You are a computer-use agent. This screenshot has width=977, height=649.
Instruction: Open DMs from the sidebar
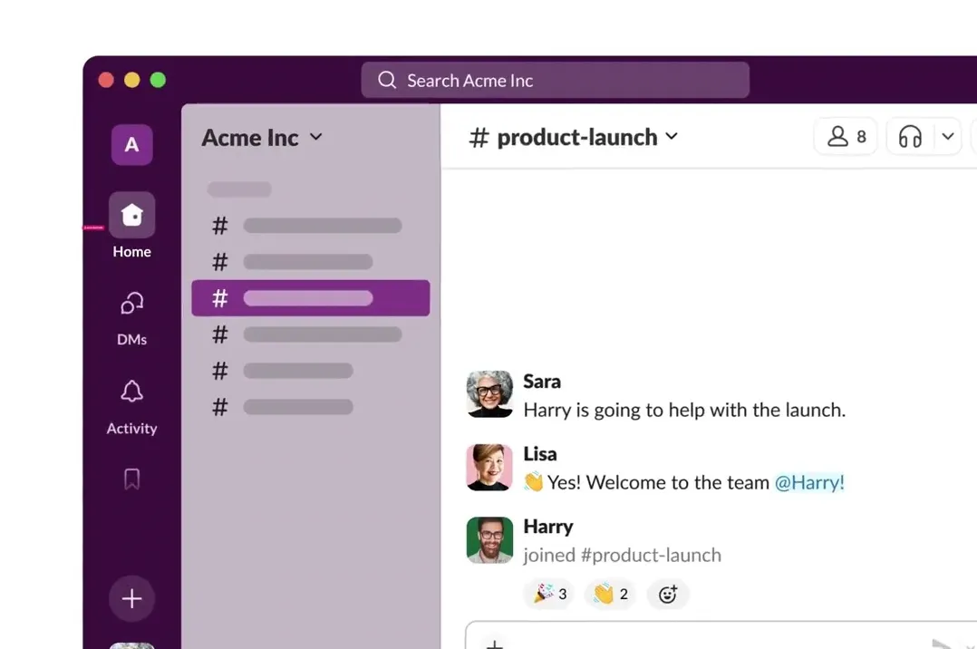click(131, 305)
